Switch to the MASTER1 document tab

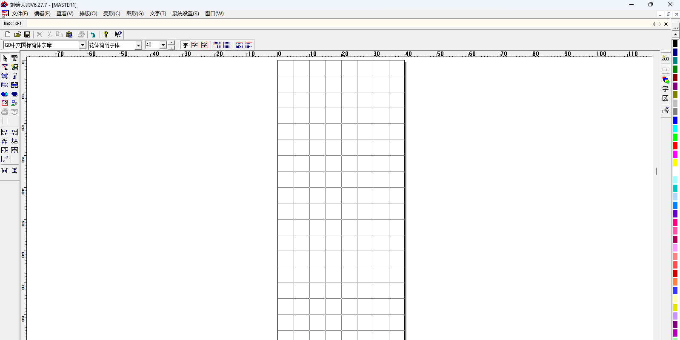pyautogui.click(x=13, y=24)
